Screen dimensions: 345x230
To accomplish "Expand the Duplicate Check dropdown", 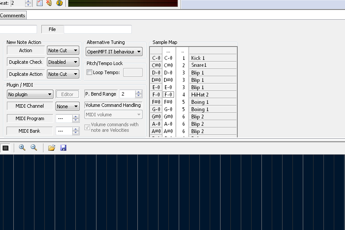I will pos(63,62).
